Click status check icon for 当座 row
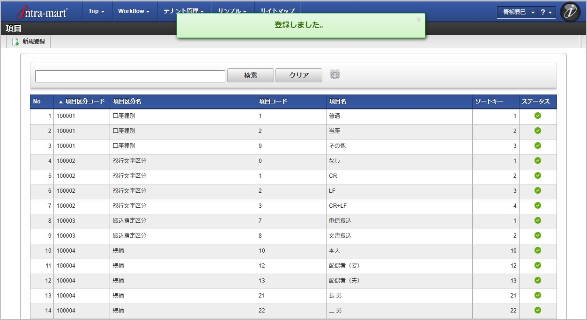 (538, 131)
